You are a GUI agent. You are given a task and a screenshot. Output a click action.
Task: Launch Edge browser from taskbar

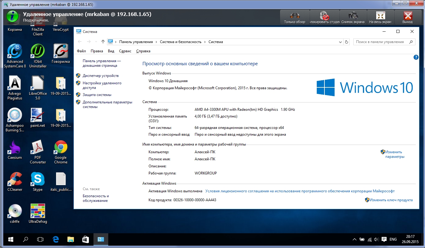tap(56, 239)
